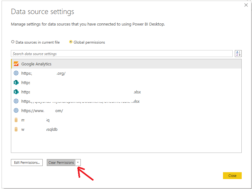252x189 pixels.
Task: Toggle the A-Z sort order icon
Action: (238, 54)
